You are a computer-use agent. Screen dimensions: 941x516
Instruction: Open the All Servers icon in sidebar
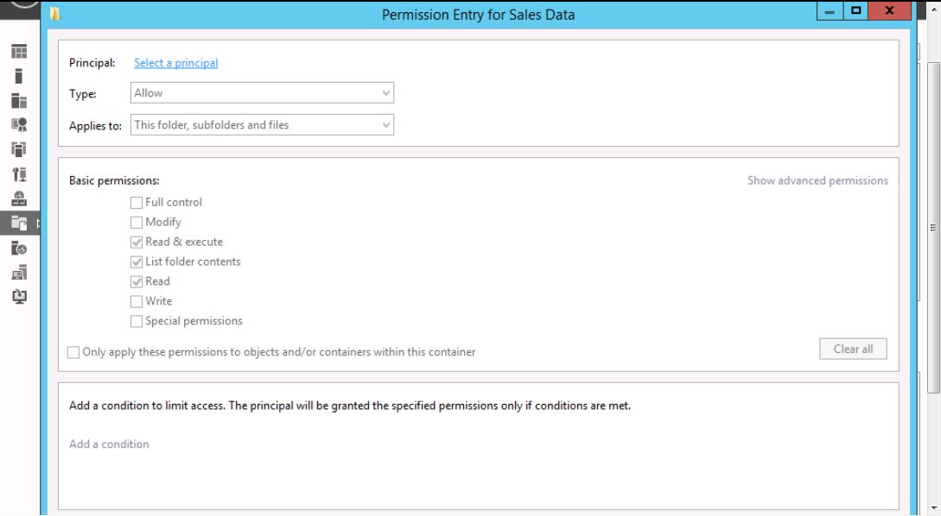tap(19, 101)
